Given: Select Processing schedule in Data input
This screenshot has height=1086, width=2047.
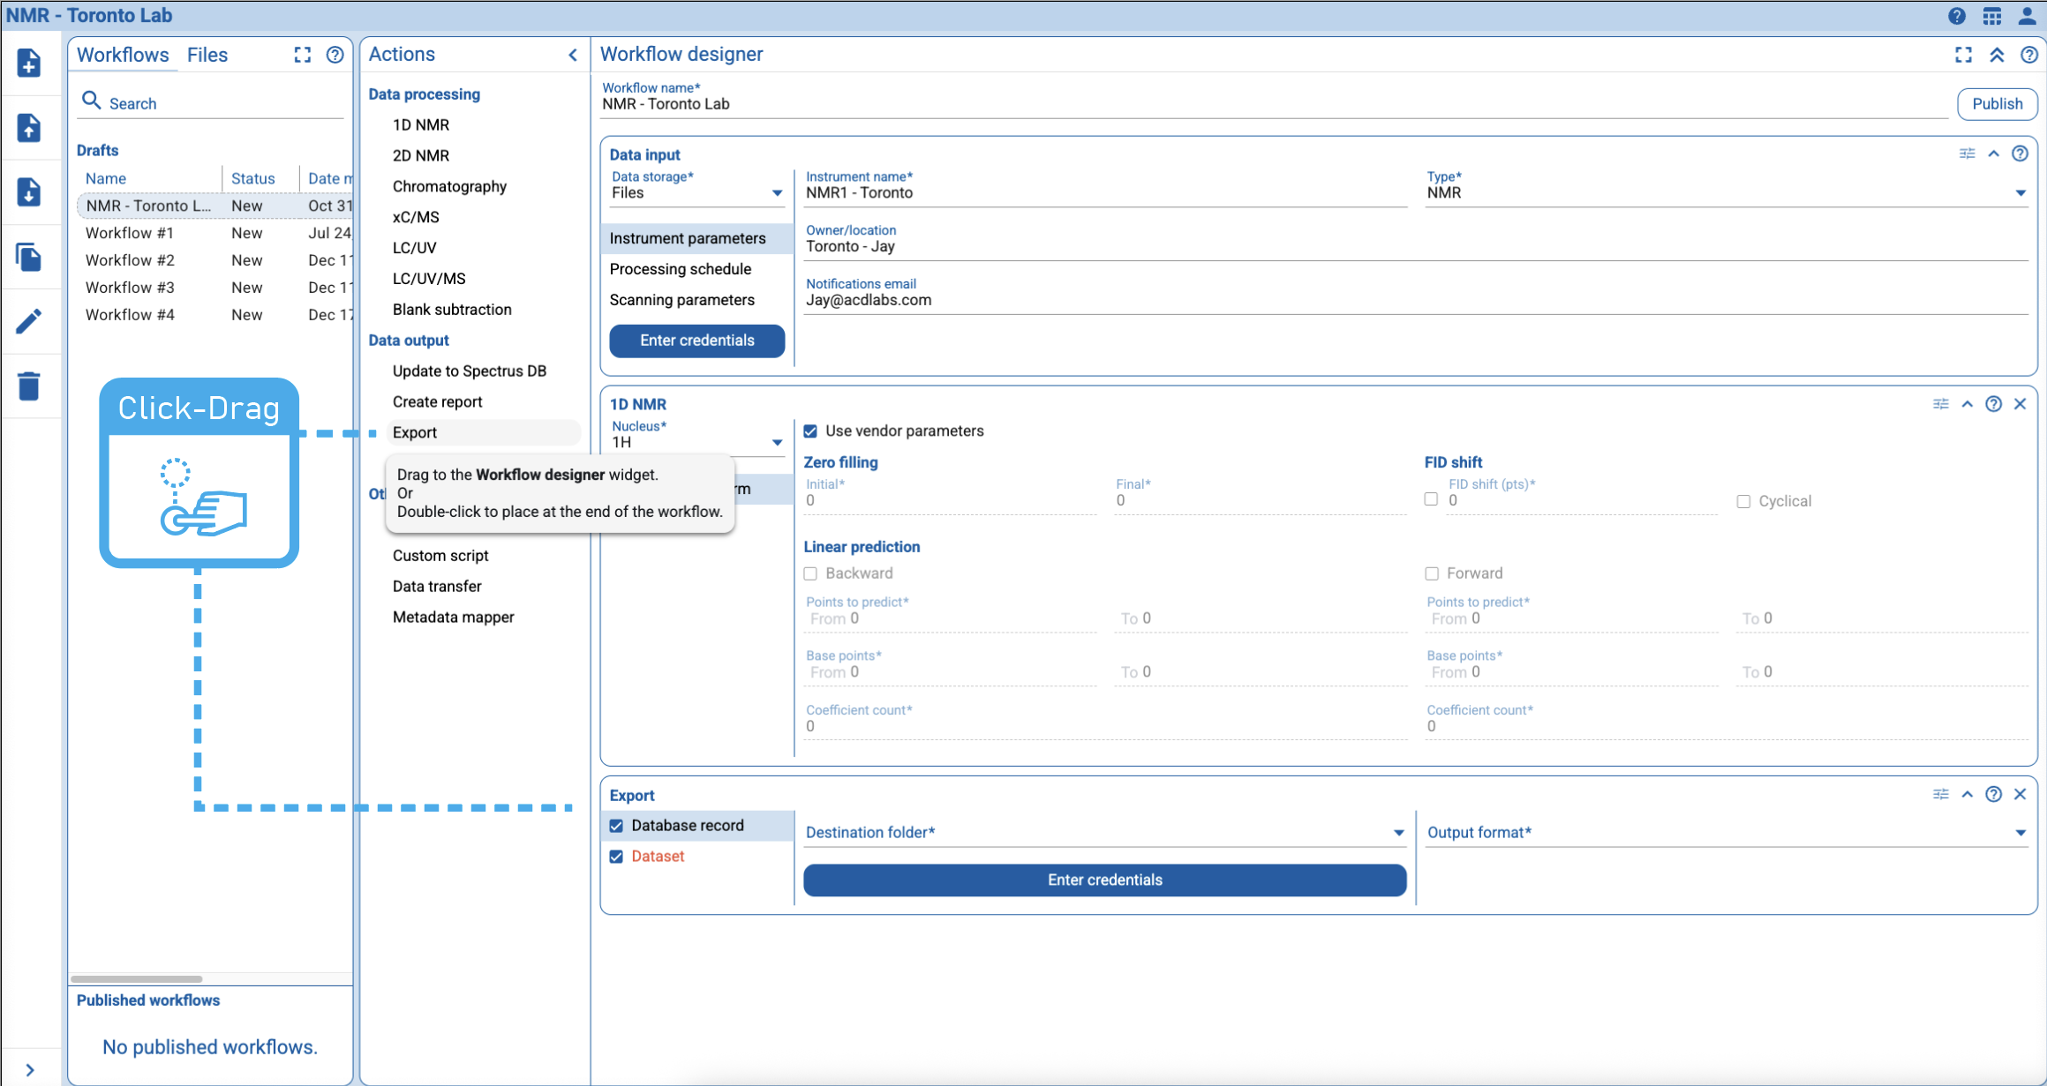Looking at the screenshot, I should 680,269.
